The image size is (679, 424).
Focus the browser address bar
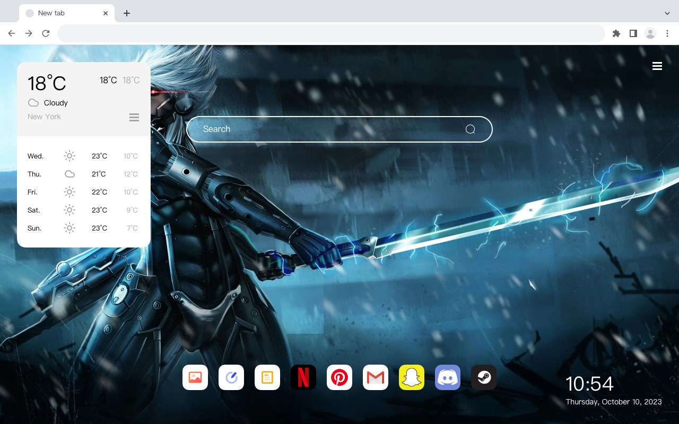[x=331, y=33]
